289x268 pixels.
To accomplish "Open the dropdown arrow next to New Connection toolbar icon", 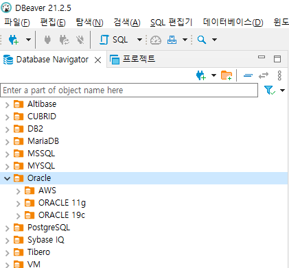I will pos(28,40).
